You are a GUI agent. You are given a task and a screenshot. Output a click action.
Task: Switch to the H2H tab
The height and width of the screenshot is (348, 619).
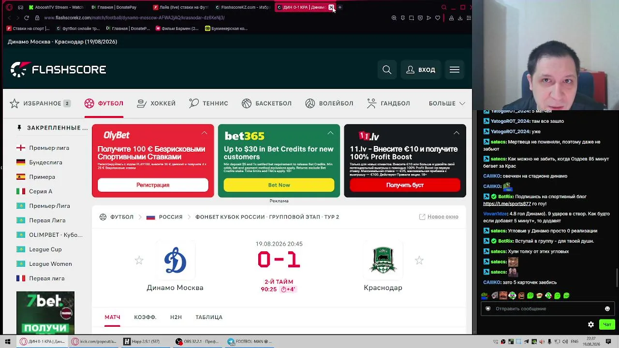[176, 317]
